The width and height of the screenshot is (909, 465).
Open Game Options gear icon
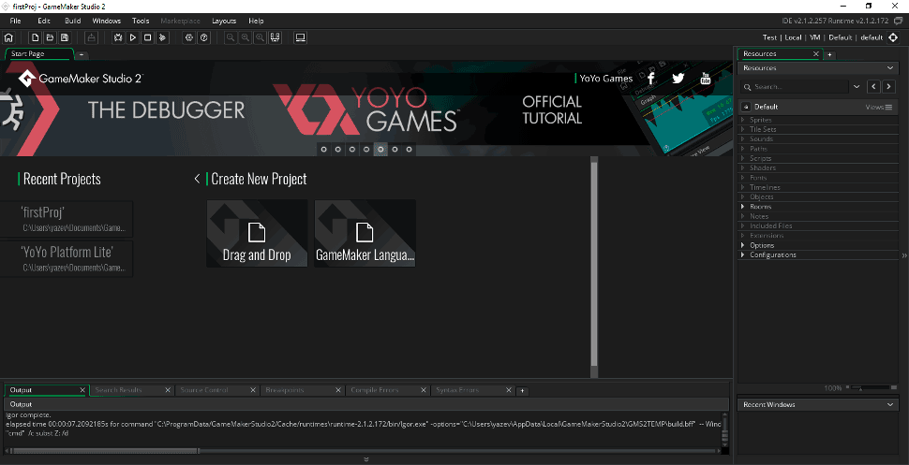188,37
